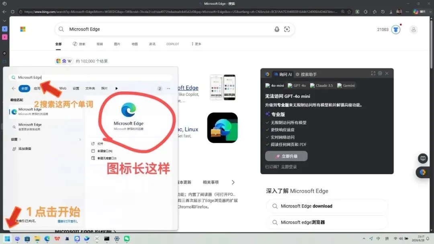
Task: Show hidden system tray icons
Action: tap(364, 238)
